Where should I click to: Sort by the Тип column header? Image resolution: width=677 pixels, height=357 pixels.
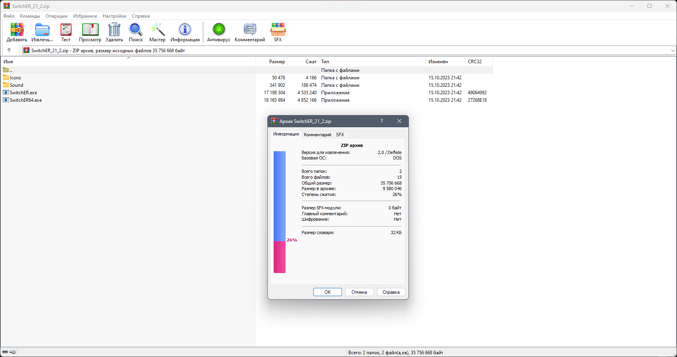(x=372, y=62)
